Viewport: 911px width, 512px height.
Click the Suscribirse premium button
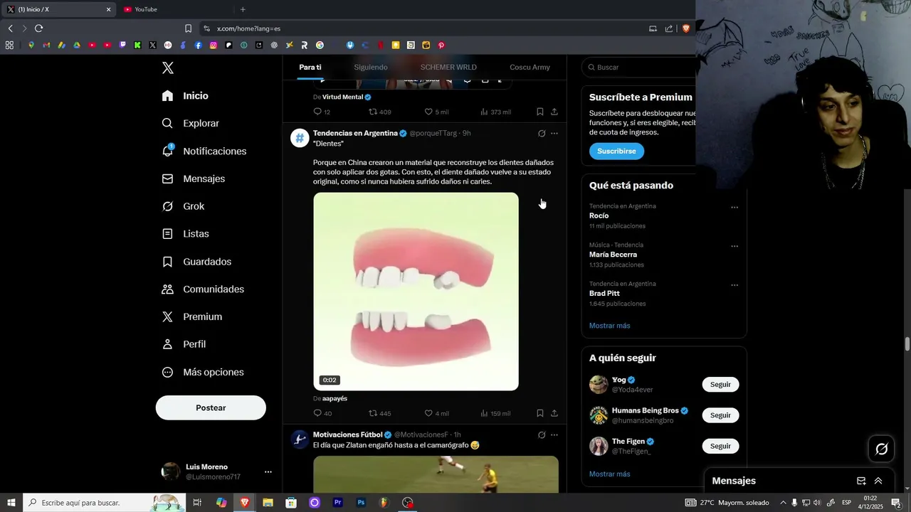[616, 151]
